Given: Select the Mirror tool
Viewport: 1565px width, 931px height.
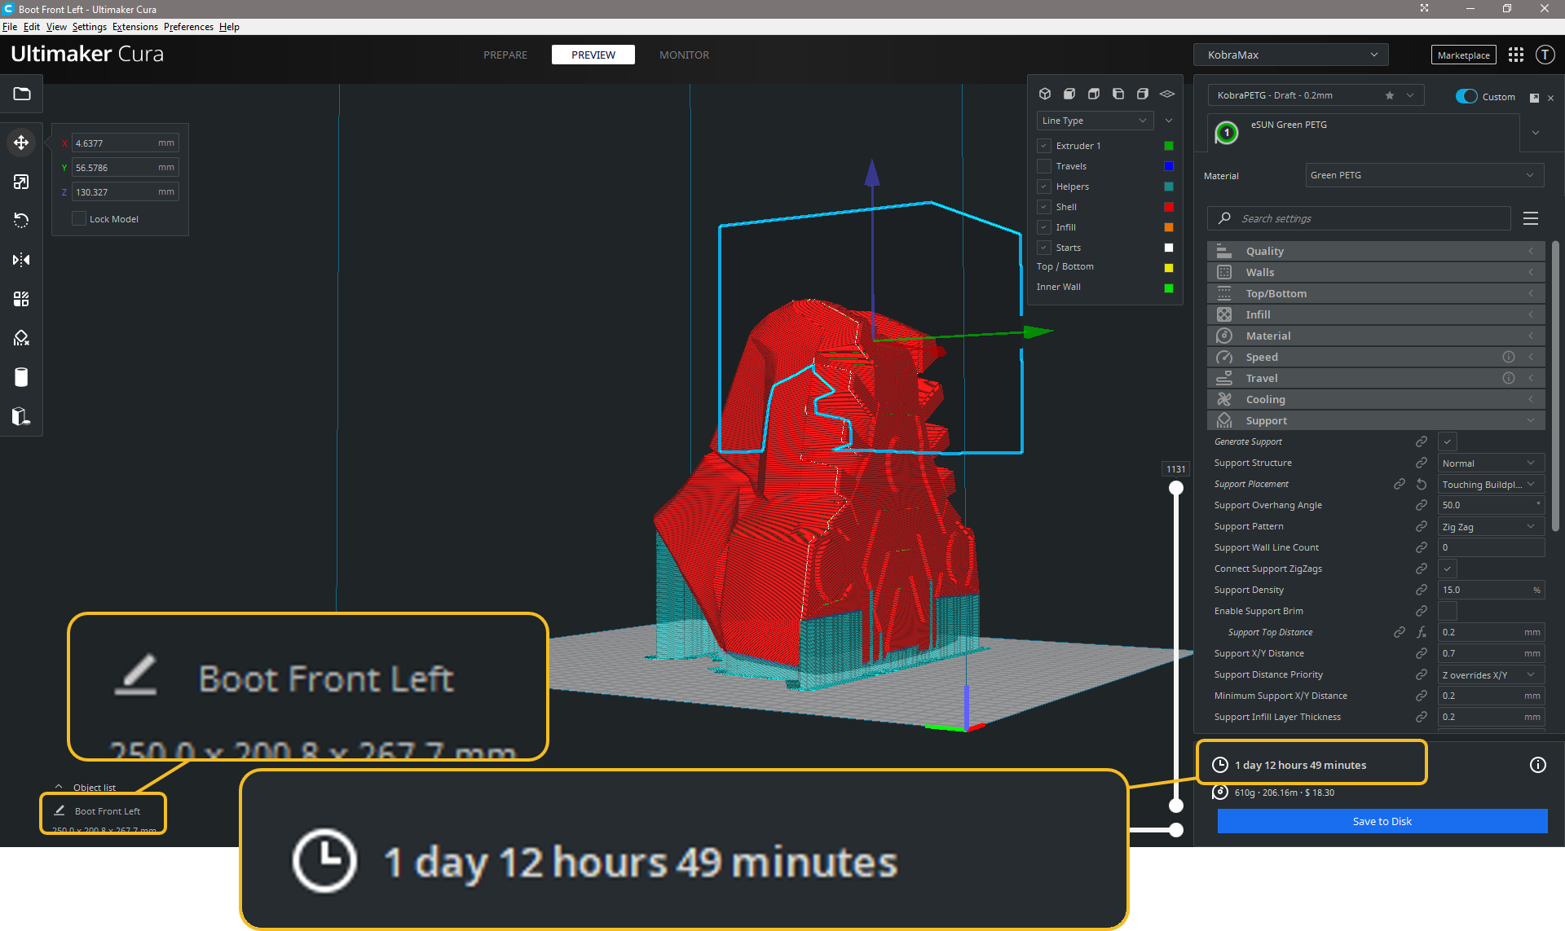Looking at the screenshot, I should (x=21, y=260).
